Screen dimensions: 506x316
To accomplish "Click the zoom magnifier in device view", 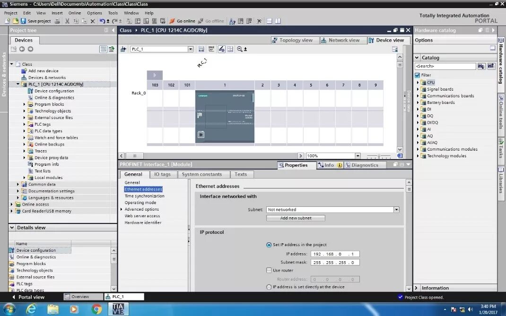I will (x=240, y=49).
